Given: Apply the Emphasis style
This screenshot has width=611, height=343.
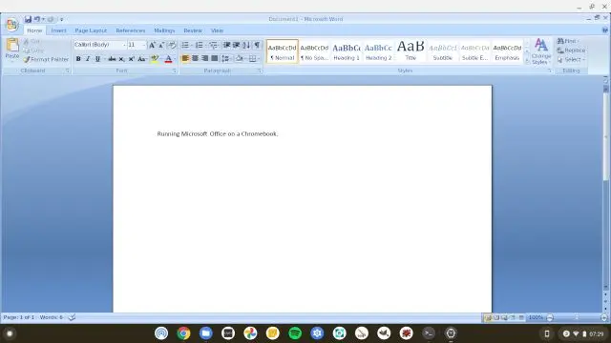Looking at the screenshot, I should point(507,51).
